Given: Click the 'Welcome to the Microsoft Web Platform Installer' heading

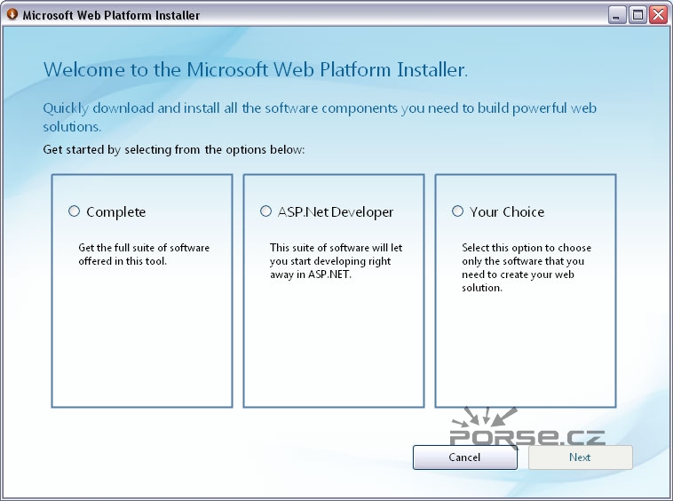Looking at the screenshot, I should click(256, 70).
